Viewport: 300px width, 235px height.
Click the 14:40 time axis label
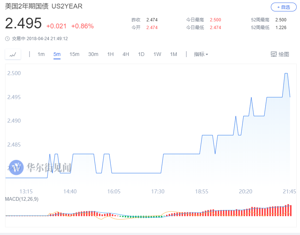[70, 192]
